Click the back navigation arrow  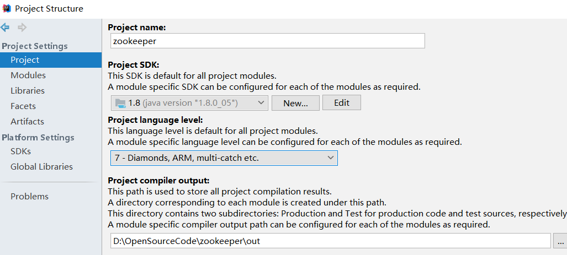point(5,27)
